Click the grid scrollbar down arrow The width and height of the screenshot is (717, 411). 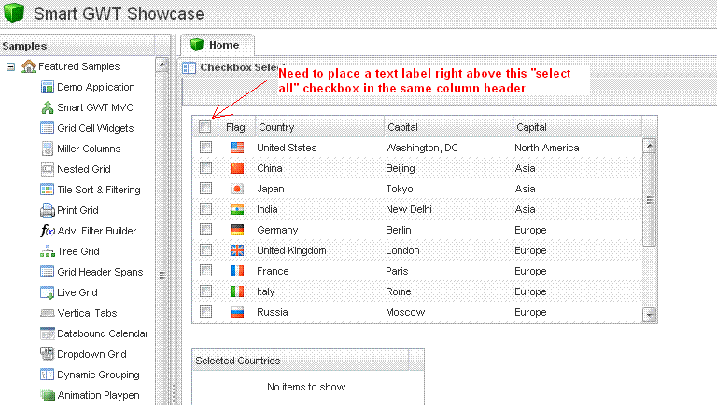click(x=650, y=316)
